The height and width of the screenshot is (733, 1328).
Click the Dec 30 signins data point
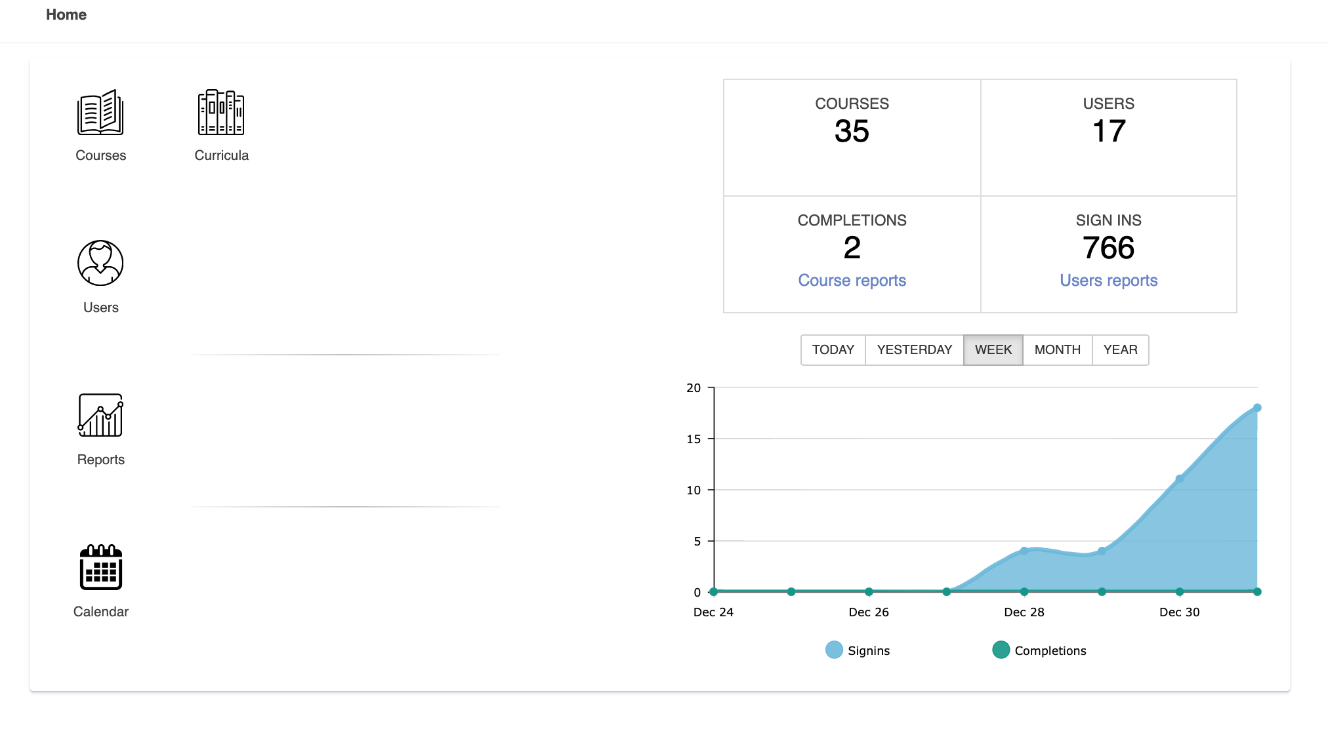pos(1180,479)
